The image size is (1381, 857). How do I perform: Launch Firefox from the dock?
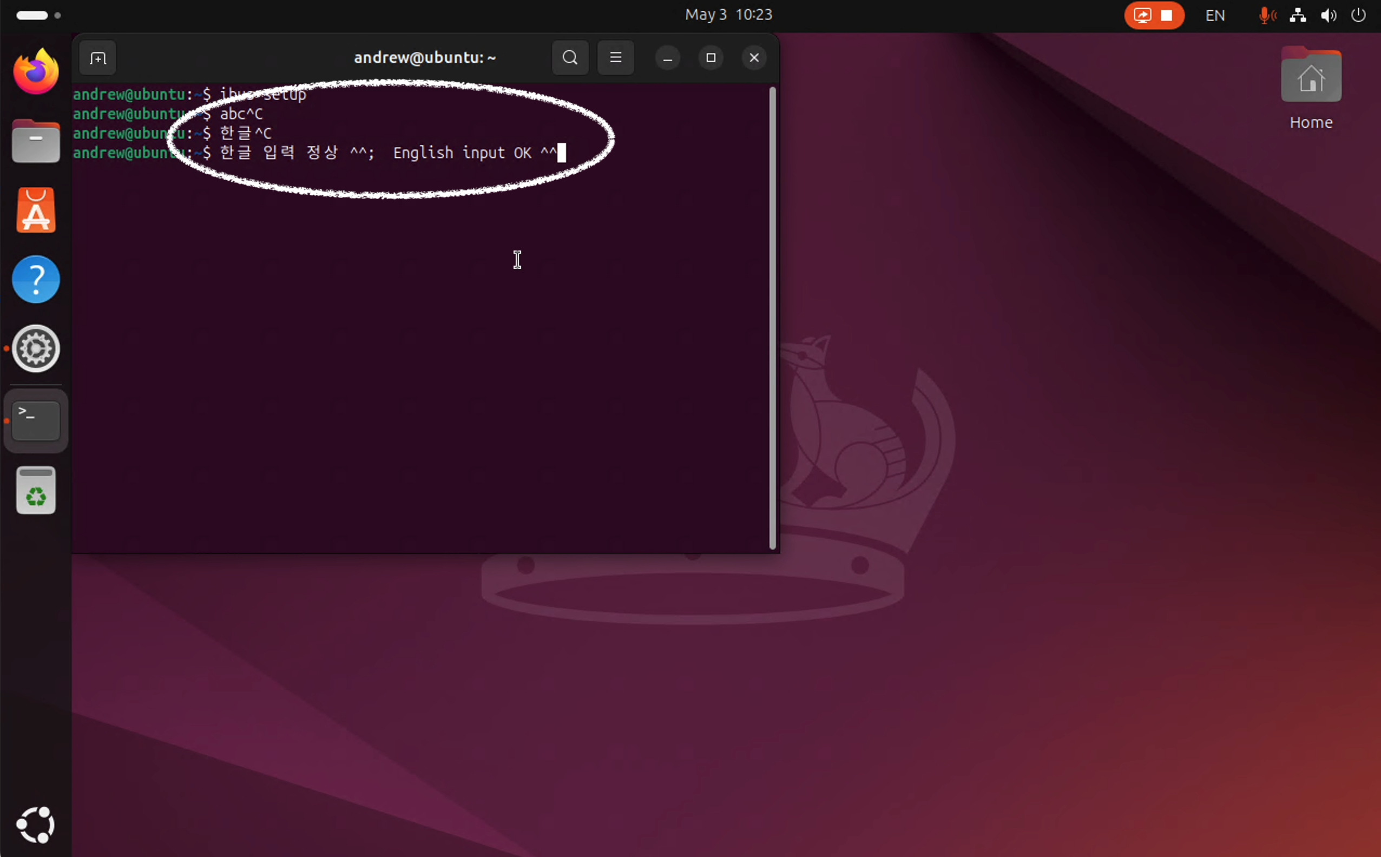coord(36,72)
